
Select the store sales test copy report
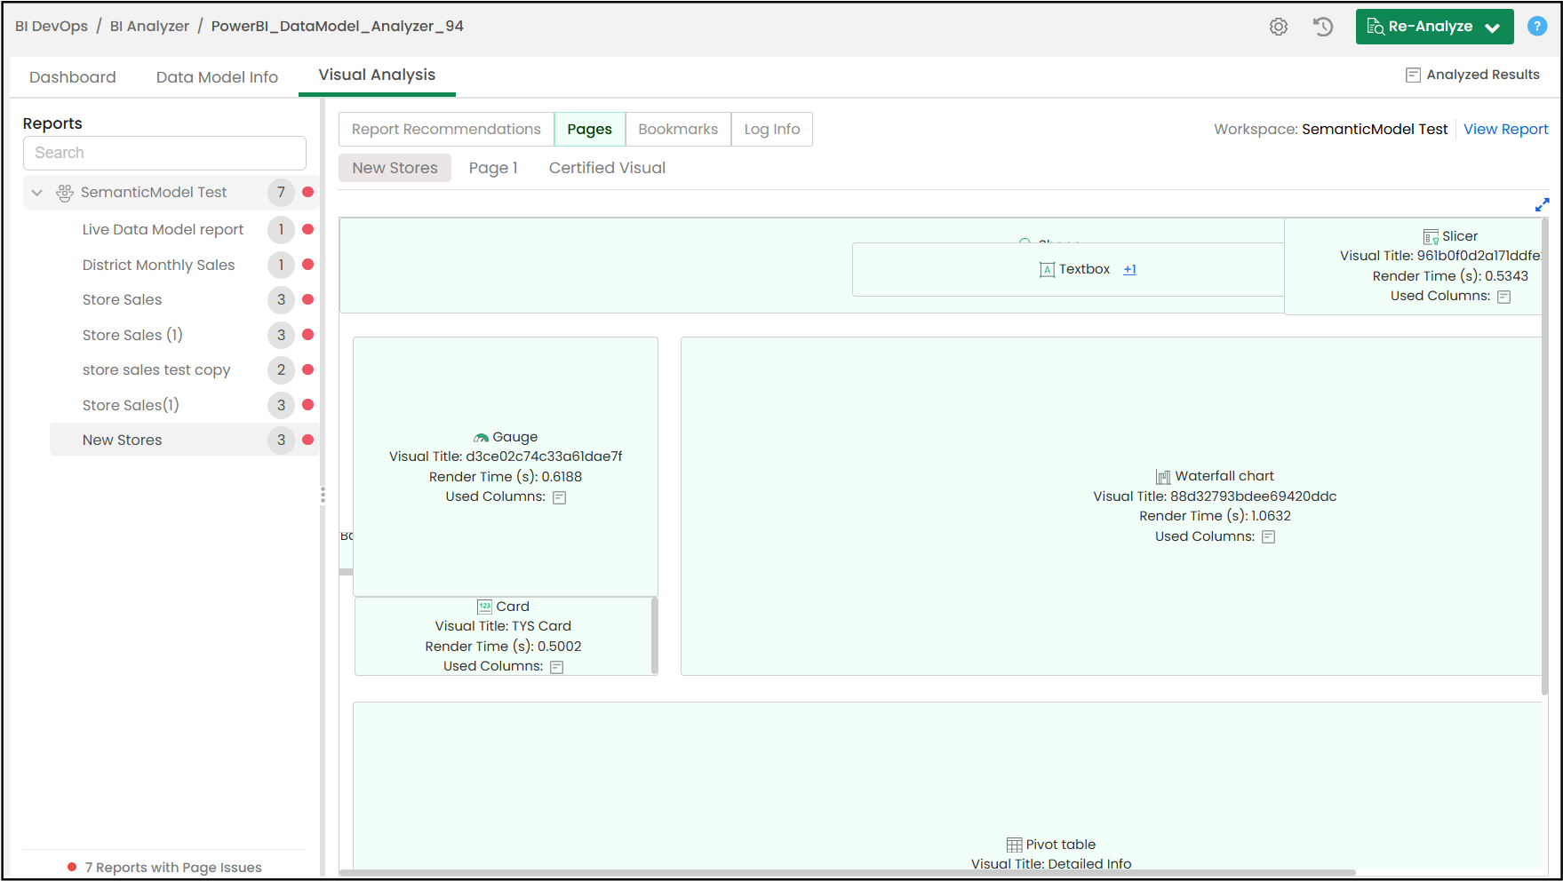[x=156, y=370]
